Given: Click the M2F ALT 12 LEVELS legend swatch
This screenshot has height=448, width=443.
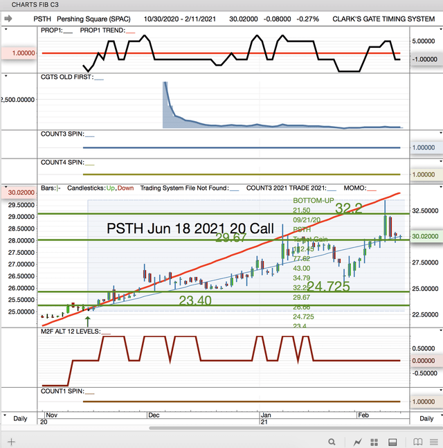Looking at the screenshot, I should click(106, 334).
